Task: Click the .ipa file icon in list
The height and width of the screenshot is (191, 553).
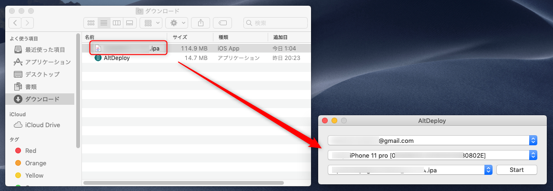Action: click(99, 48)
